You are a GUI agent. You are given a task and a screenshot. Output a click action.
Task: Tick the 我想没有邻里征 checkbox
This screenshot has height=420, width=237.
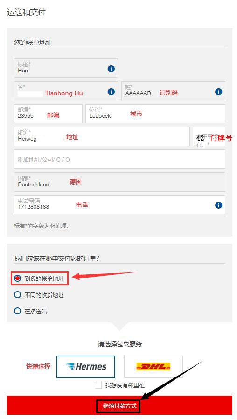tap(98, 385)
